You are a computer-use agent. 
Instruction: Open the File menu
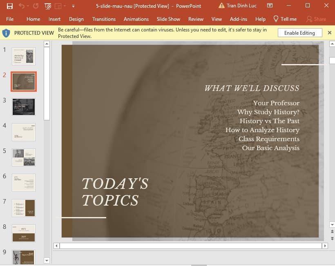(x=10, y=19)
